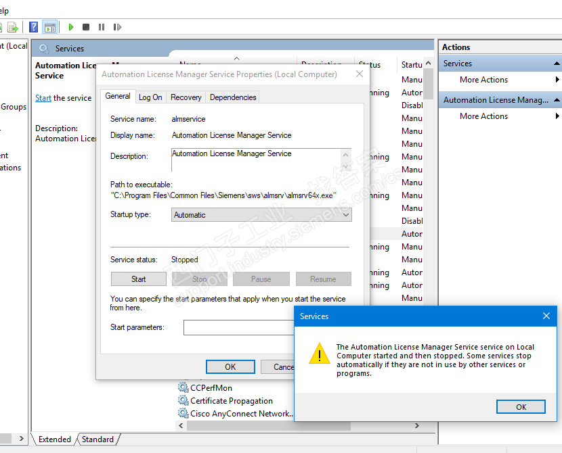Dismiss the Services warning with OK
The height and width of the screenshot is (453, 562).
(521, 407)
